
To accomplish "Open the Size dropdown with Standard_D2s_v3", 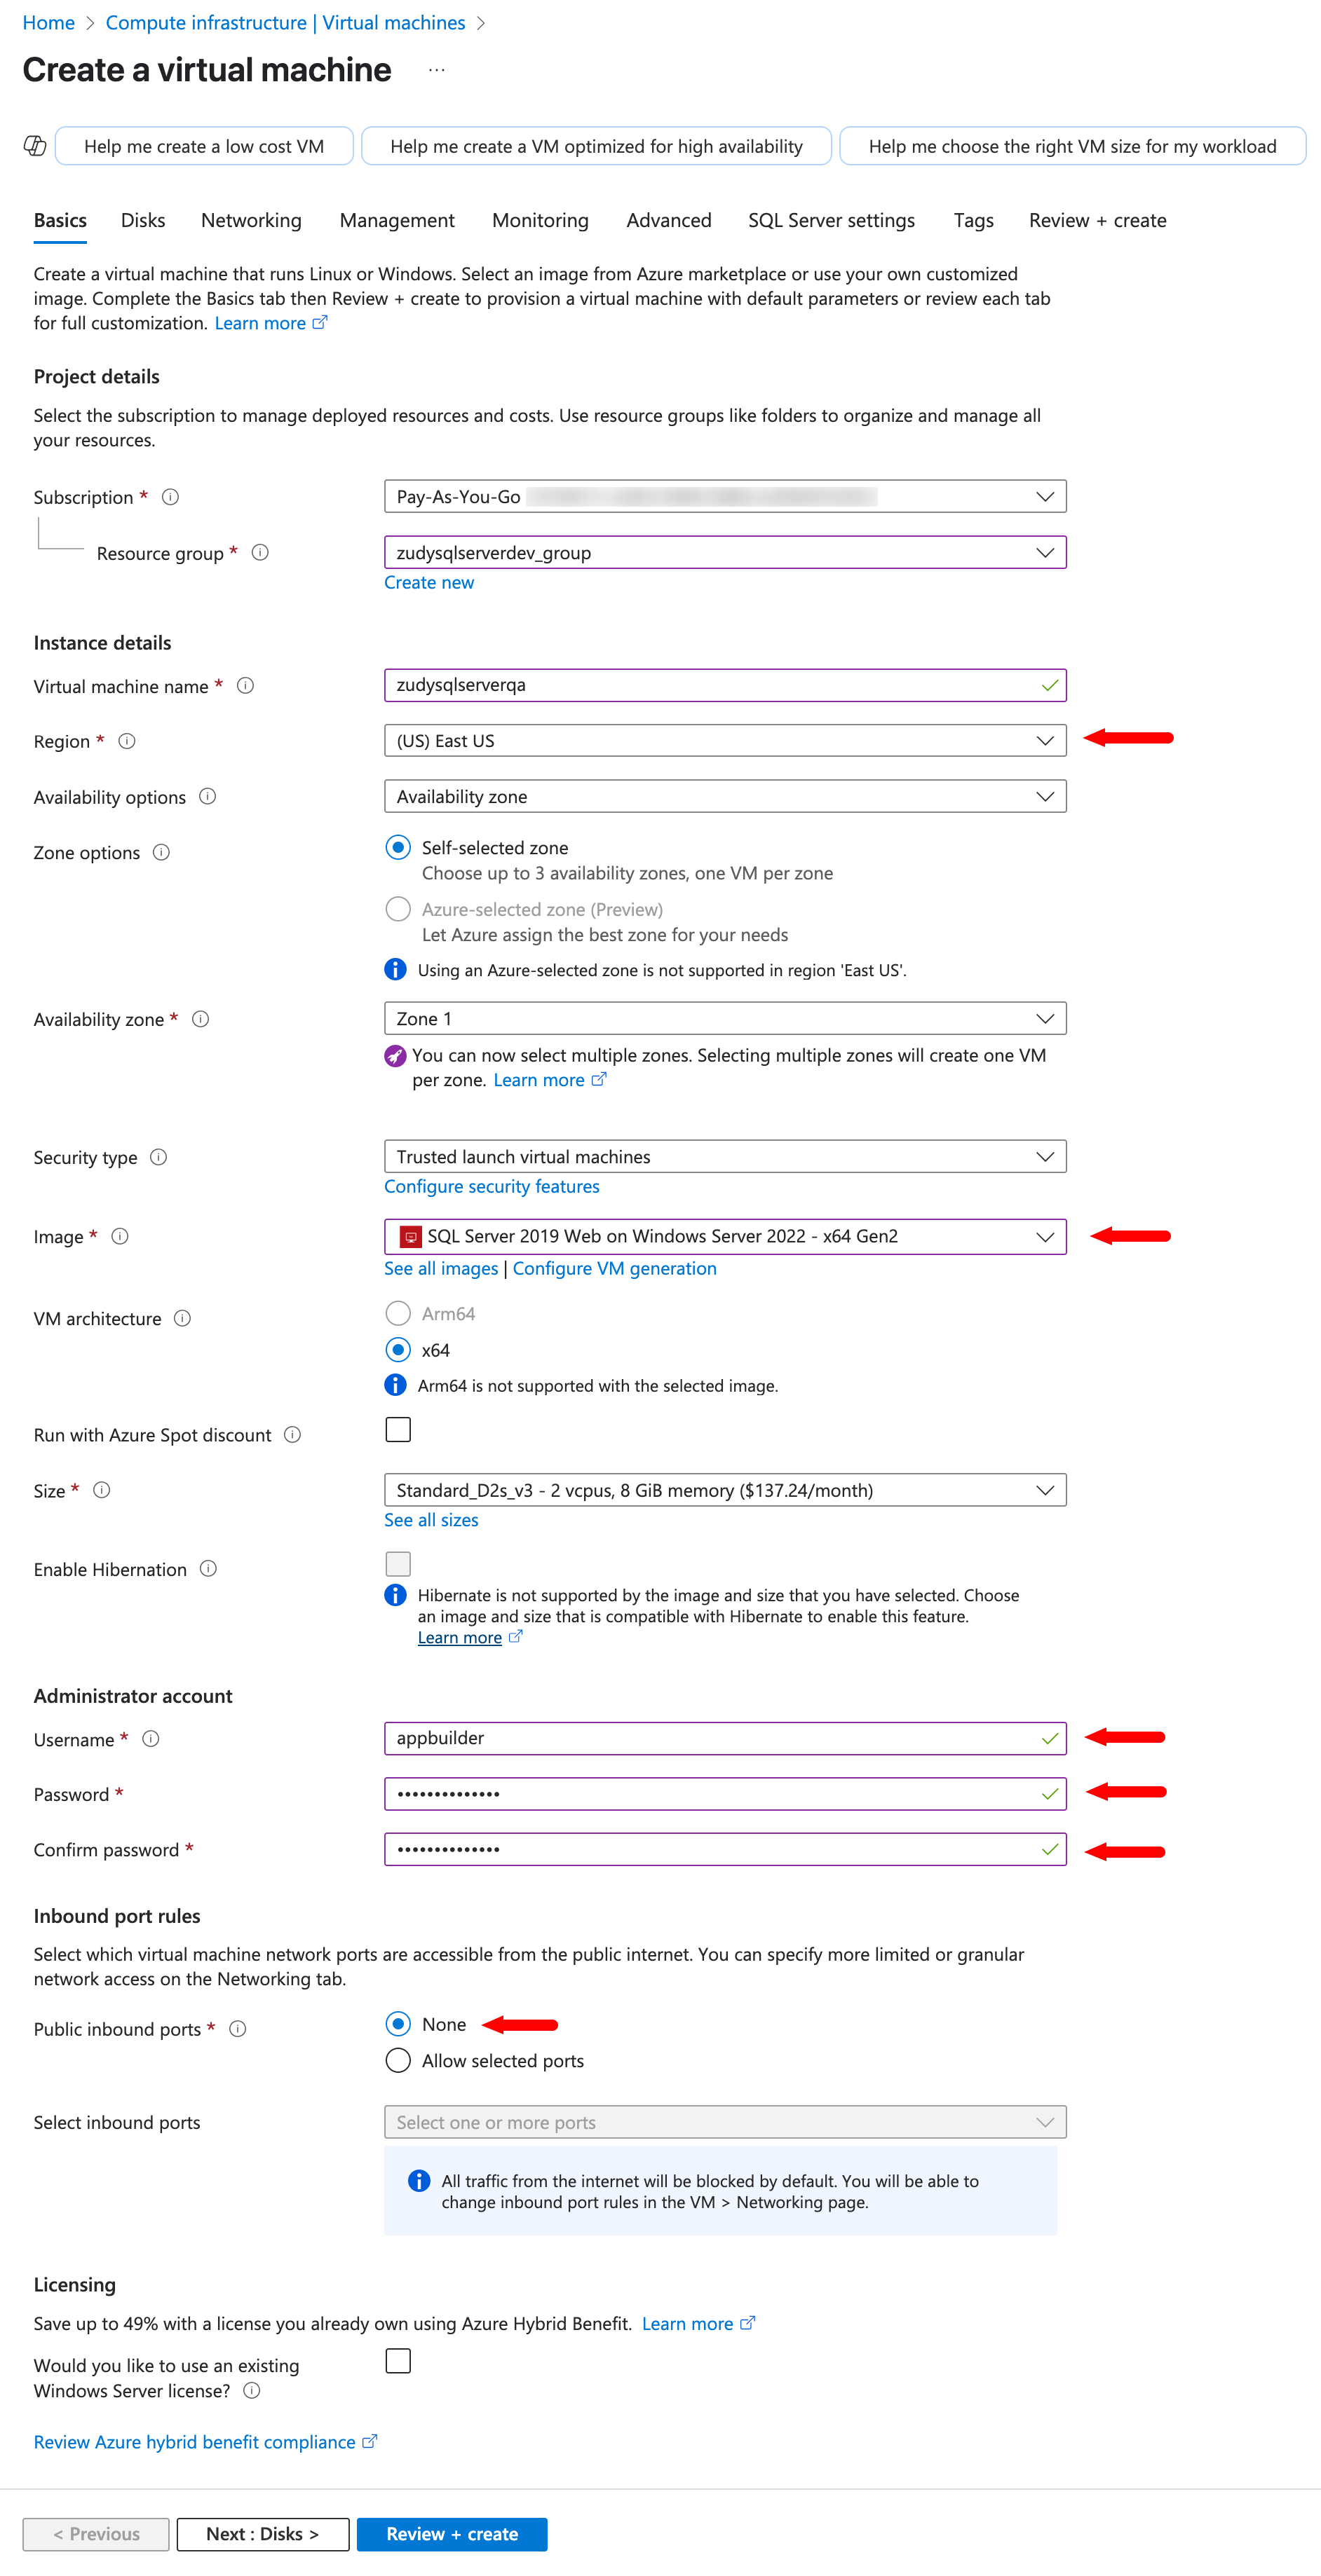I will tap(724, 1490).
